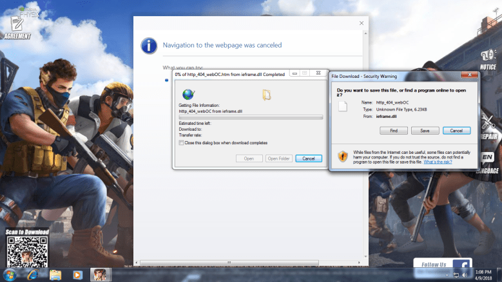Click the disabled Open button
Image resolution: width=502 pixels, height=282 pixels.
coord(249,158)
